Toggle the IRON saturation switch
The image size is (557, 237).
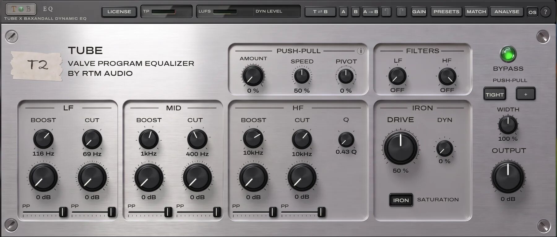[x=401, y=200]
